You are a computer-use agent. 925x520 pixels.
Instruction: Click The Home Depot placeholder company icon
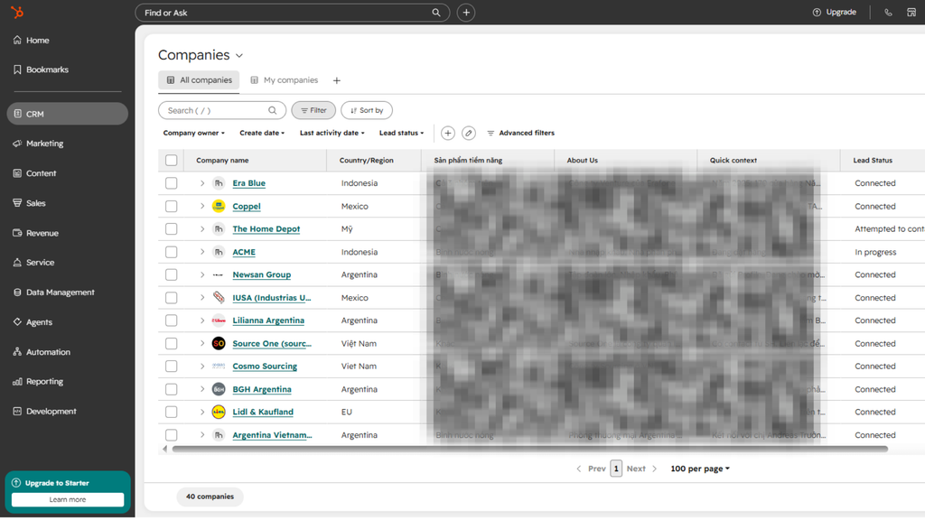tap(219, 228)
